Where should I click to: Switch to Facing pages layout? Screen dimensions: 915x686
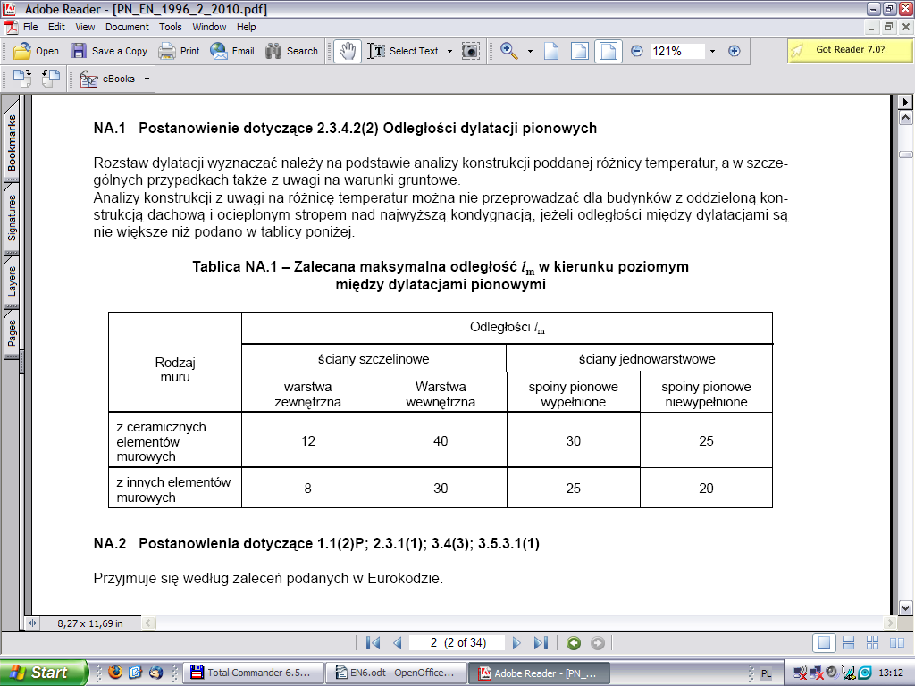pos(897,643)
